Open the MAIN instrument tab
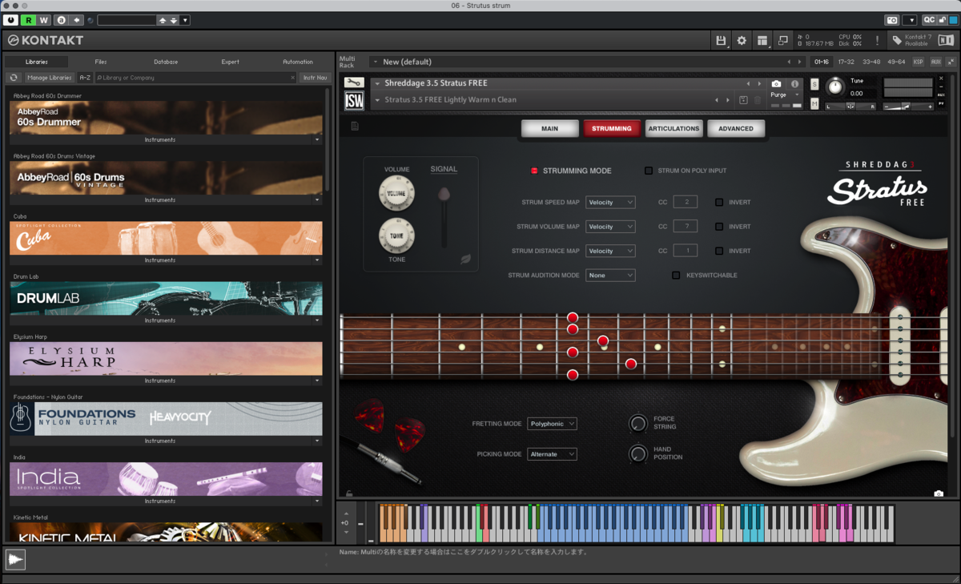The width and height of the screenshot is (961, 584). coord(549,128)
